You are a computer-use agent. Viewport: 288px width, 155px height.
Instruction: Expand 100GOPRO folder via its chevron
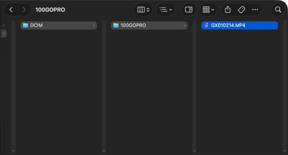[x=184, y=25]
